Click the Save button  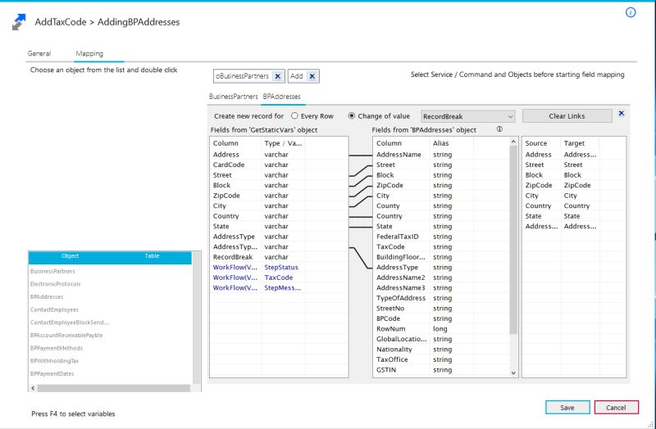(x=567, y=407)
